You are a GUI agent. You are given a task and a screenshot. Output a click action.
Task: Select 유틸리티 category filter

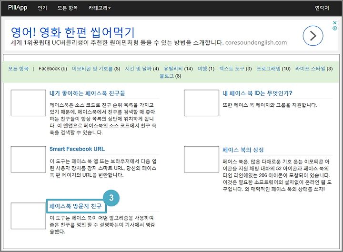(x=173, y=69)
